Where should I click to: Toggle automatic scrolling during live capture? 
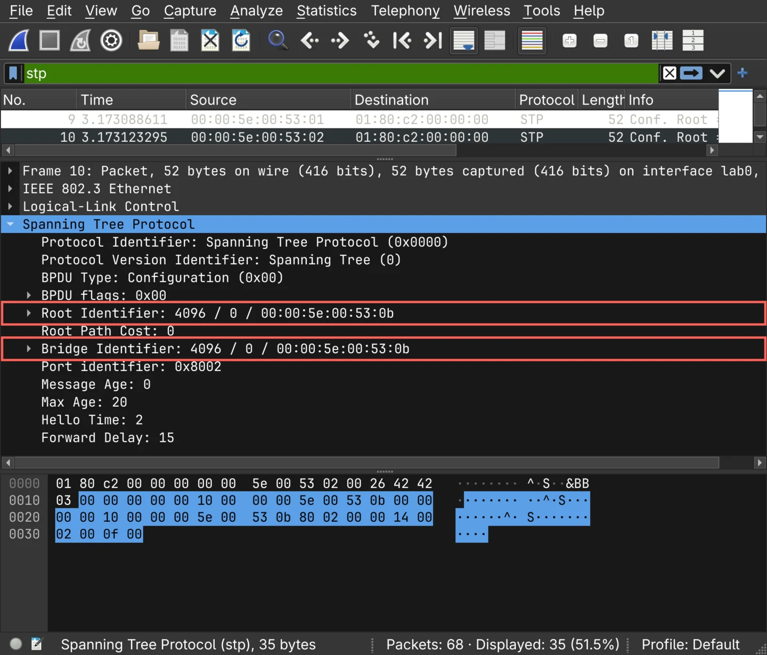click(464, 41)
